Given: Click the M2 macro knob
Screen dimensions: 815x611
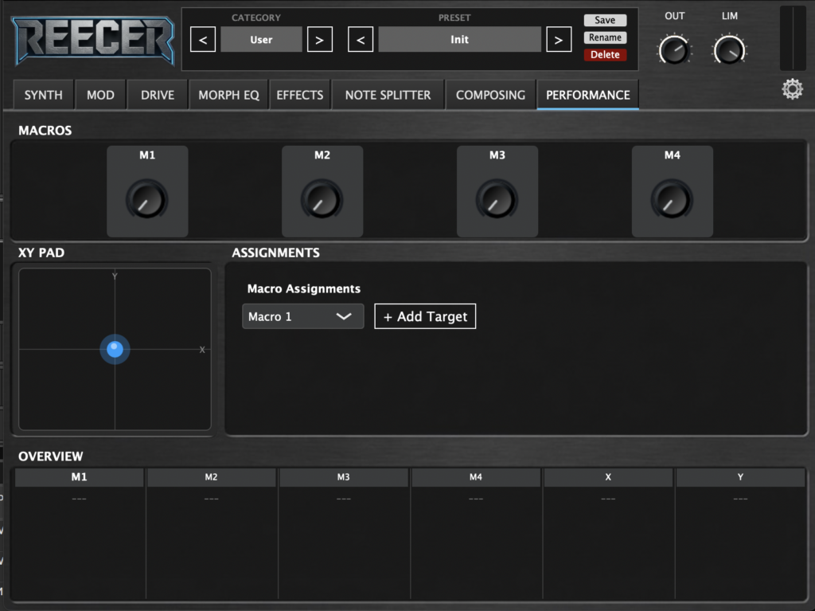Looking at the screenshot, I should 322,199.
